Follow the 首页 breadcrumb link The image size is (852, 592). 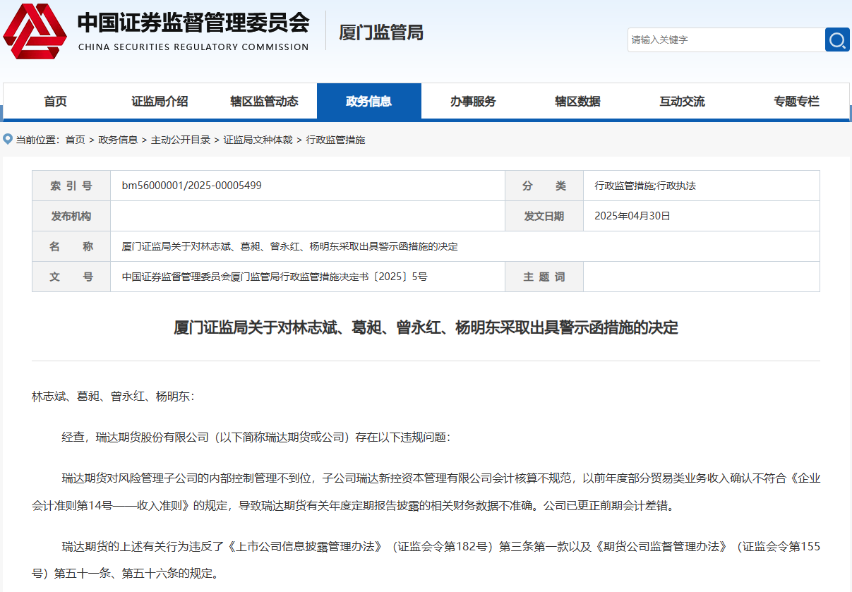pyautogui.click(x=75, y=140)
